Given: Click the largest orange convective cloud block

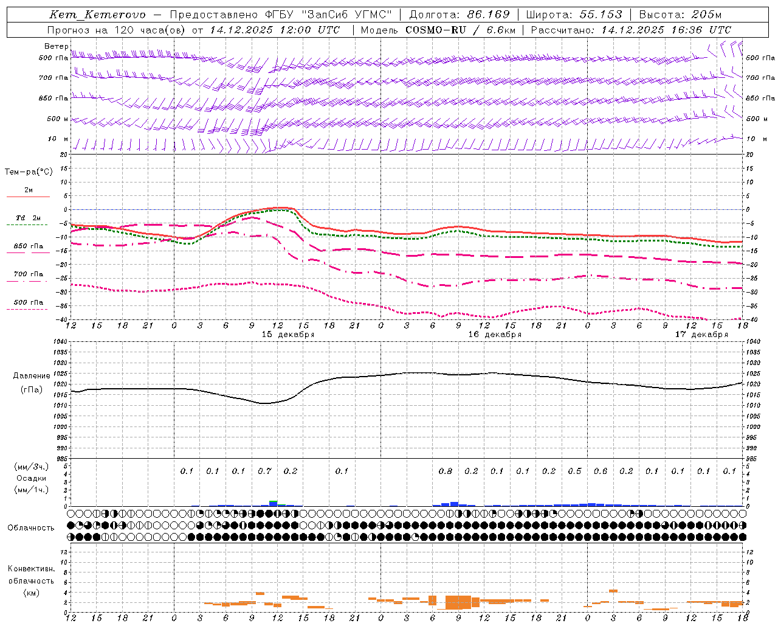Looking at the screenshot, I should pyautogui.click(x=458, y=602).
